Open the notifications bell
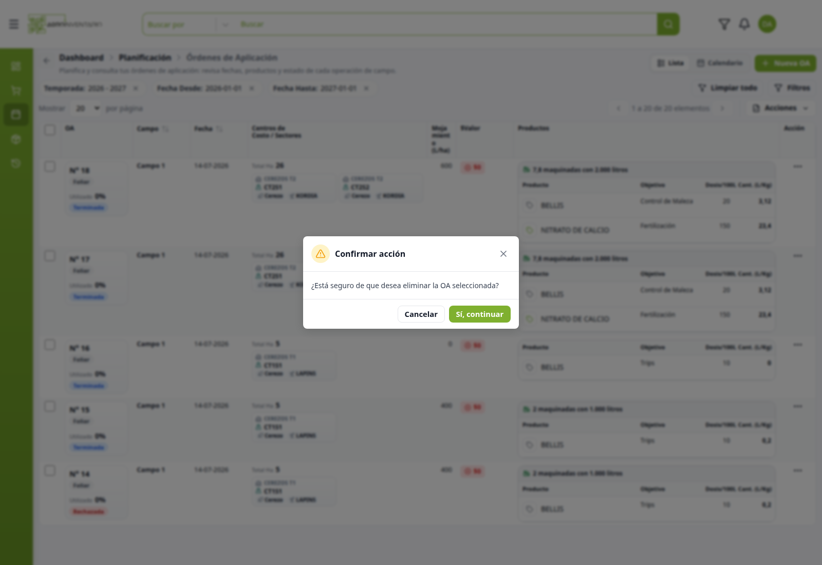The height and width of the screenshot is (565, 822). tap(744, 24)
